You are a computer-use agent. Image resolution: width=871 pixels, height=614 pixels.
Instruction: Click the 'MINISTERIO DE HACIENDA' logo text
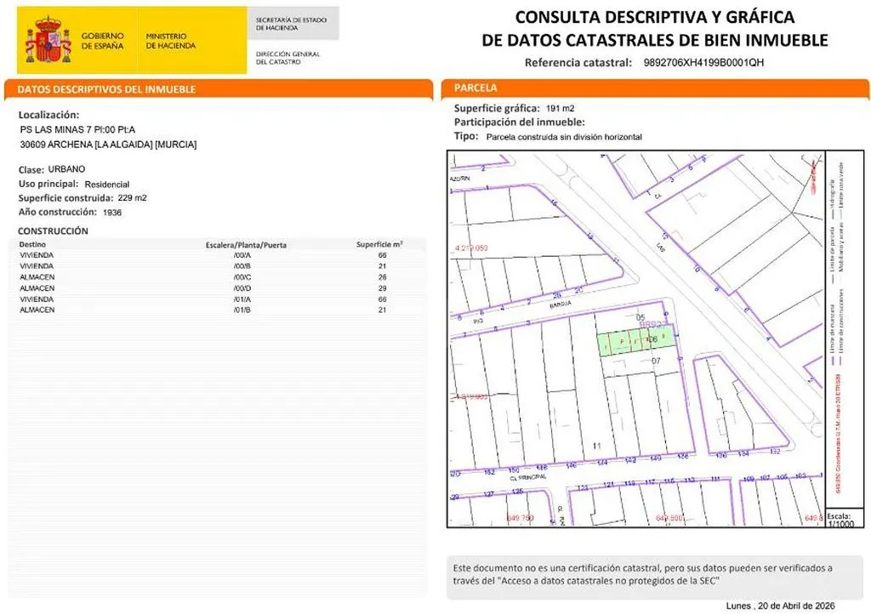coord(170,41)
